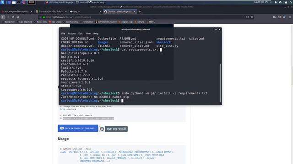
Task: Open the file manager launcher in top panel
Action: tap(14, 2)
